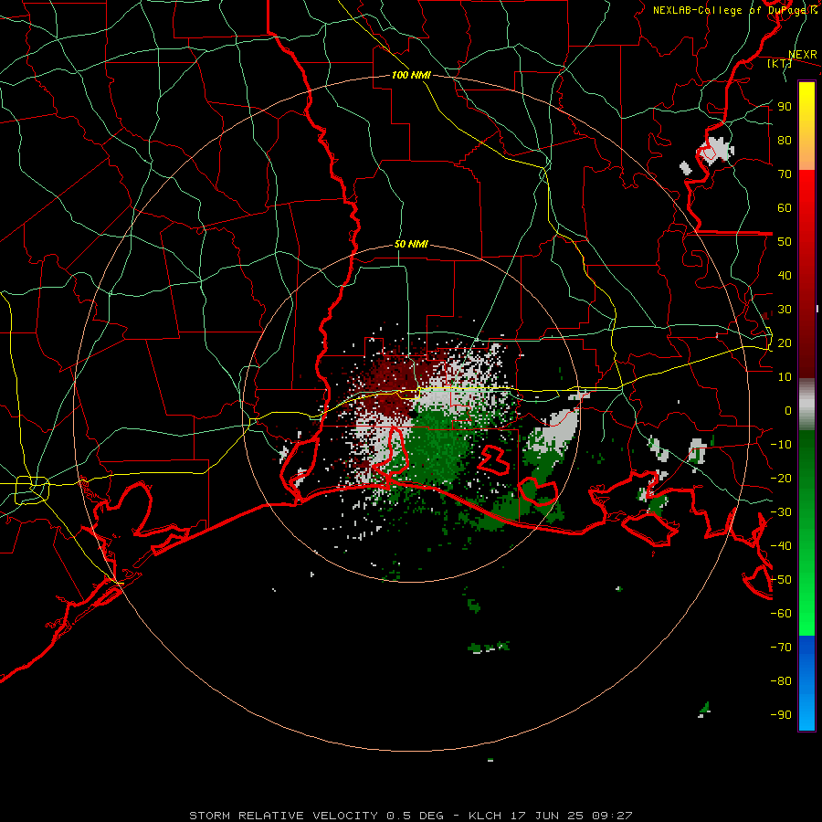Image resolution: width=822 pixels, height=822 pixels.
Task: Pick the blue segment of the color bar
Action: click(x=806, y=683)
